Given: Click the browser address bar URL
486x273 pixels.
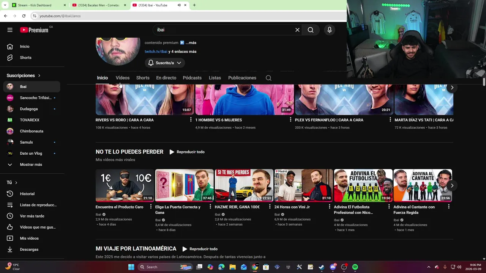Looking at the screenshot, I should click(x=60, y=16).
